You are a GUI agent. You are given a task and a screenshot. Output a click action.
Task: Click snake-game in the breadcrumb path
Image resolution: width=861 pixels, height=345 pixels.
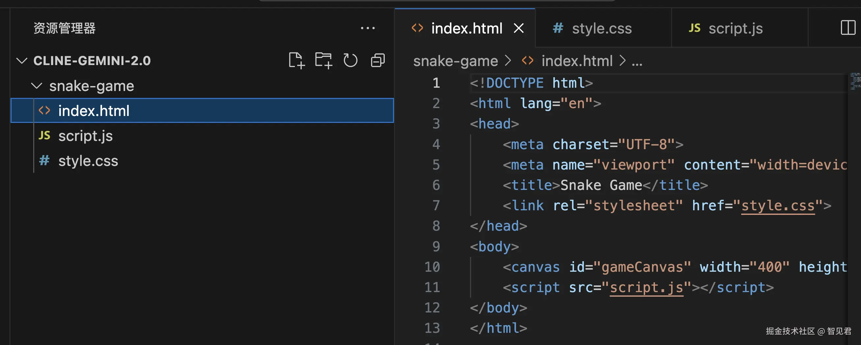[x=455, y=61]
